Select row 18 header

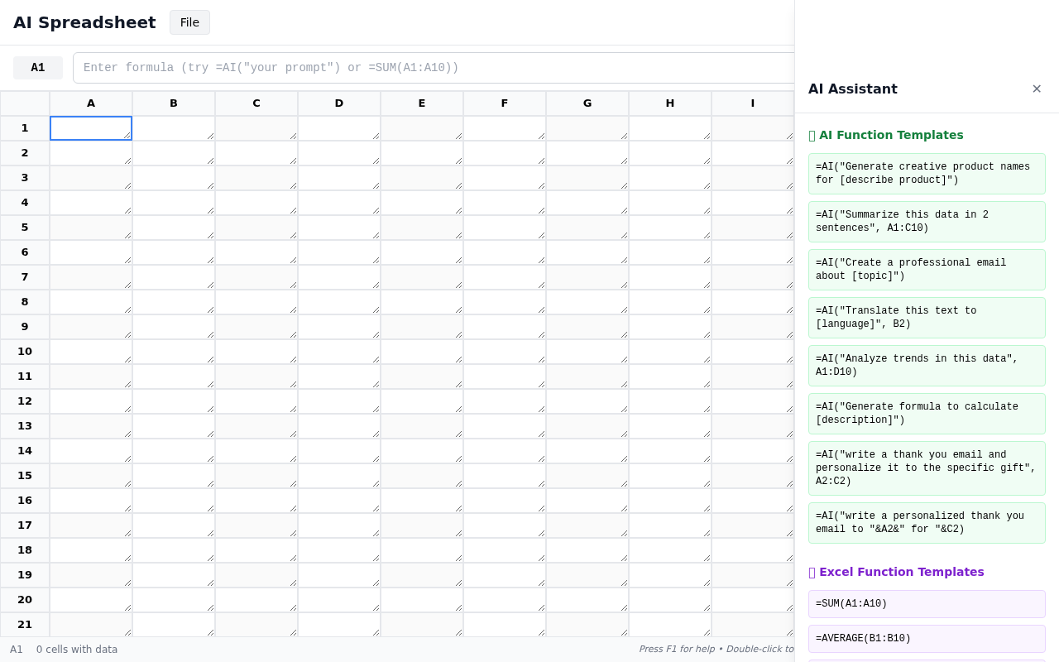25,550
